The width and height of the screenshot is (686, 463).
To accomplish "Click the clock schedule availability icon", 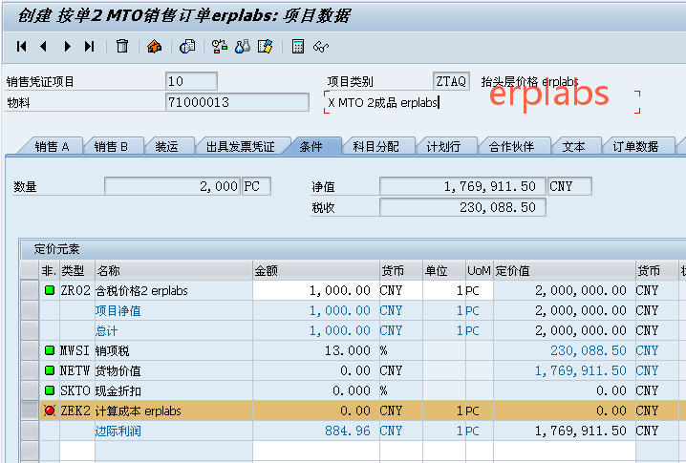I will coord(219,46).
